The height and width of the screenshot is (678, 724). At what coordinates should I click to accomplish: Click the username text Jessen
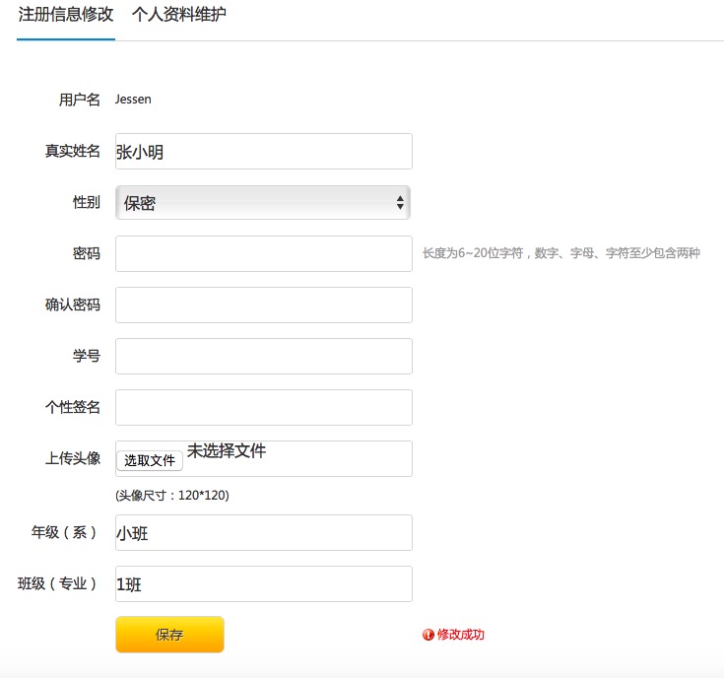coord(133,100)
